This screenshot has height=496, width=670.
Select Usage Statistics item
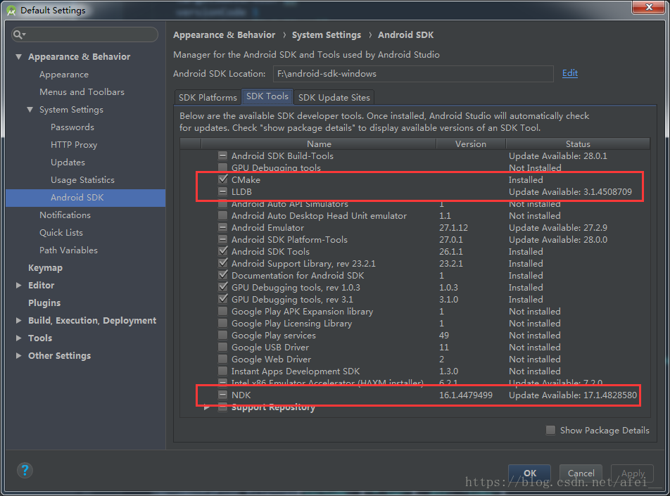82,180
